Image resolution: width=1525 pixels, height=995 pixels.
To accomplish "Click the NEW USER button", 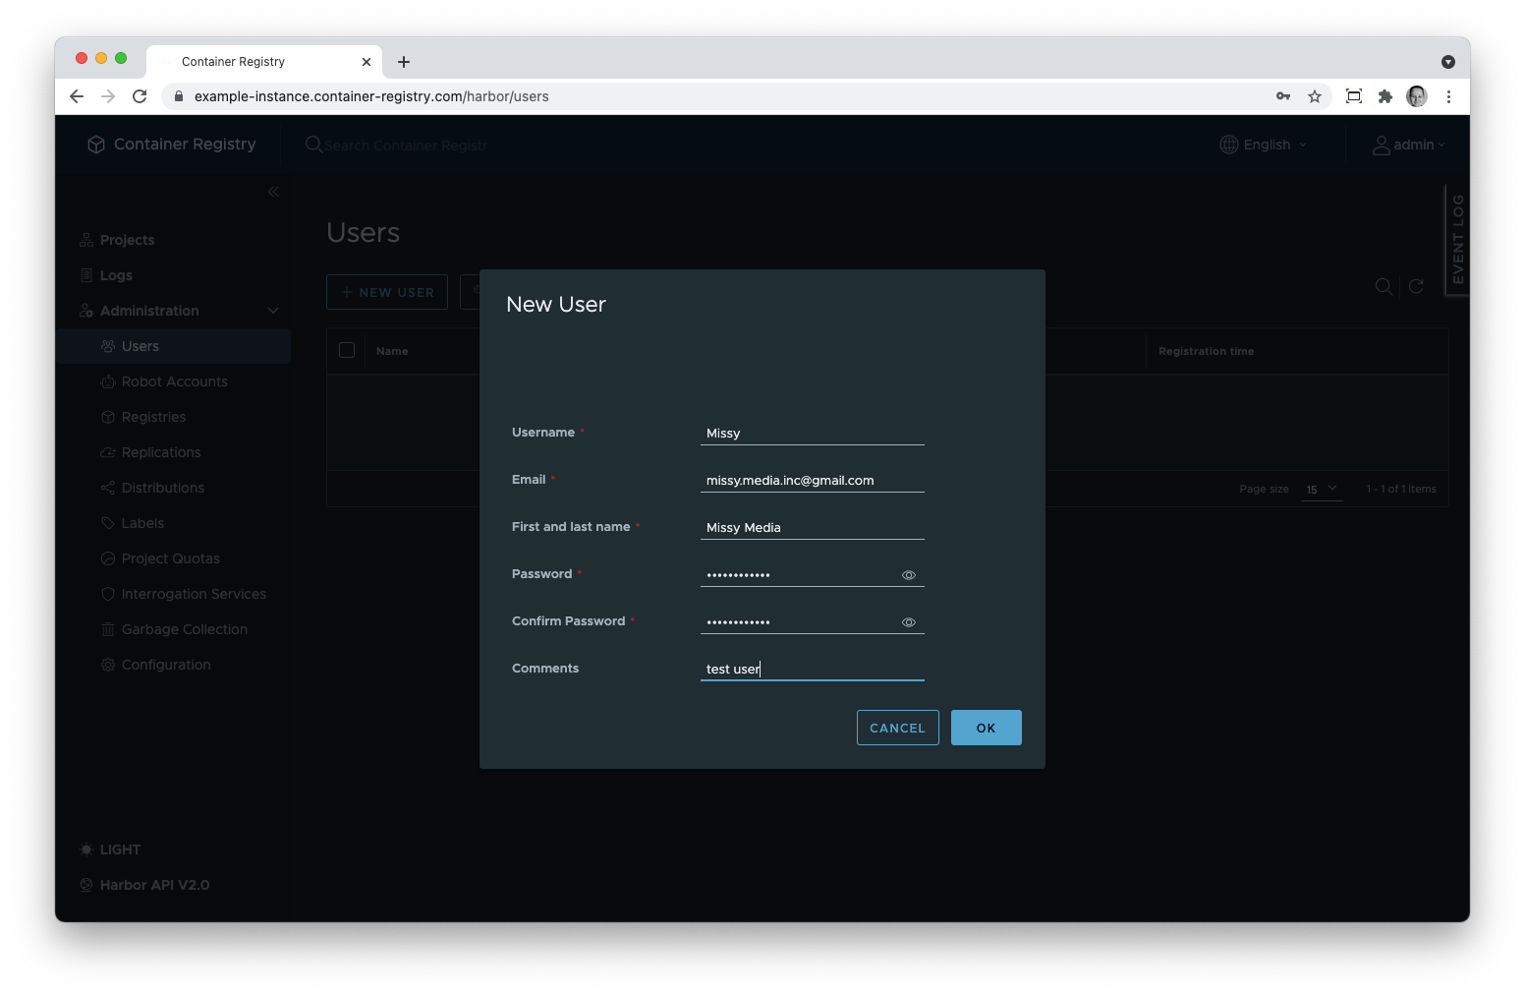I will [387, 292].
